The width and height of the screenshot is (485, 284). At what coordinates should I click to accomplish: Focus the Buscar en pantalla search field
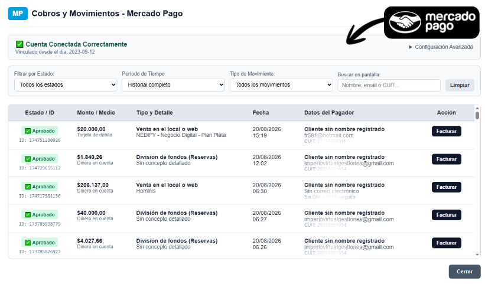(389, 85)
